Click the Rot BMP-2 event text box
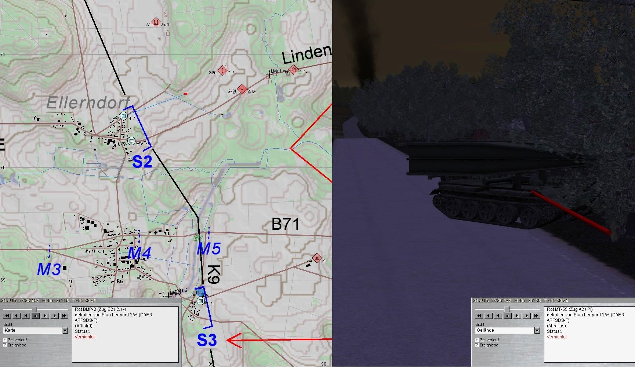635x367 pixels. tap(125, 334)
